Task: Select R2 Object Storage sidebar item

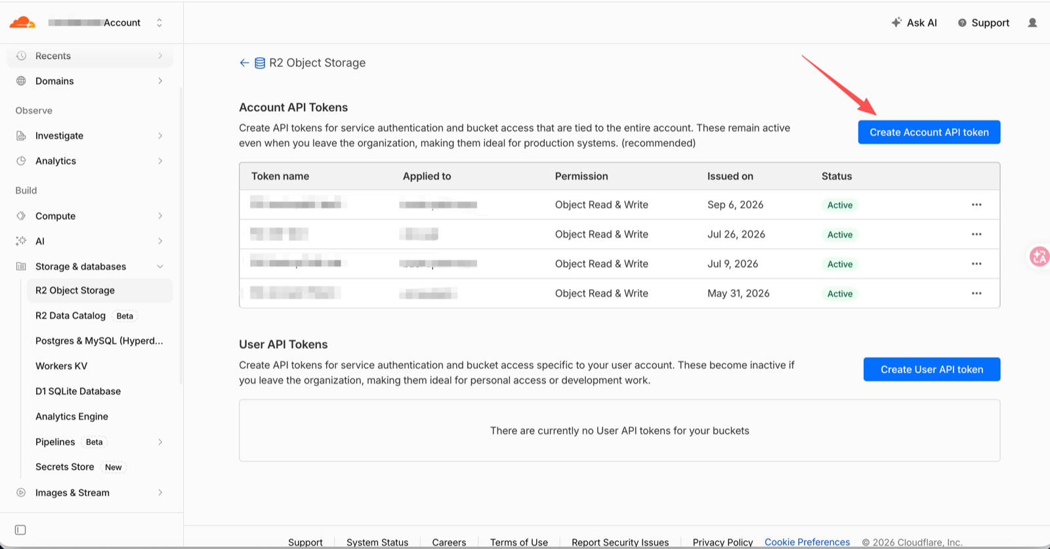Action: (100, 290)
